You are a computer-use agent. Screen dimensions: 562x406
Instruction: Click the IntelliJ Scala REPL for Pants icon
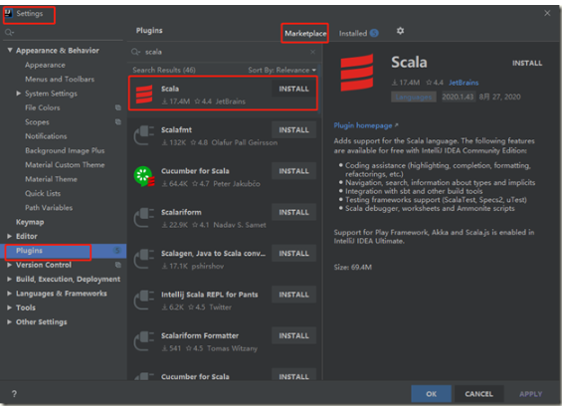144,301
